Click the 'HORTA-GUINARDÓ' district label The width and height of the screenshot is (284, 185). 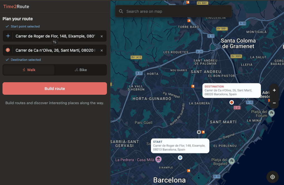[152, 99]
